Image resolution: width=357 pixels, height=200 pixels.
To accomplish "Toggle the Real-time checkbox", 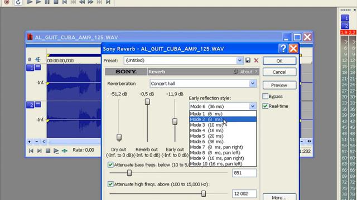I will tap(266, 106).
